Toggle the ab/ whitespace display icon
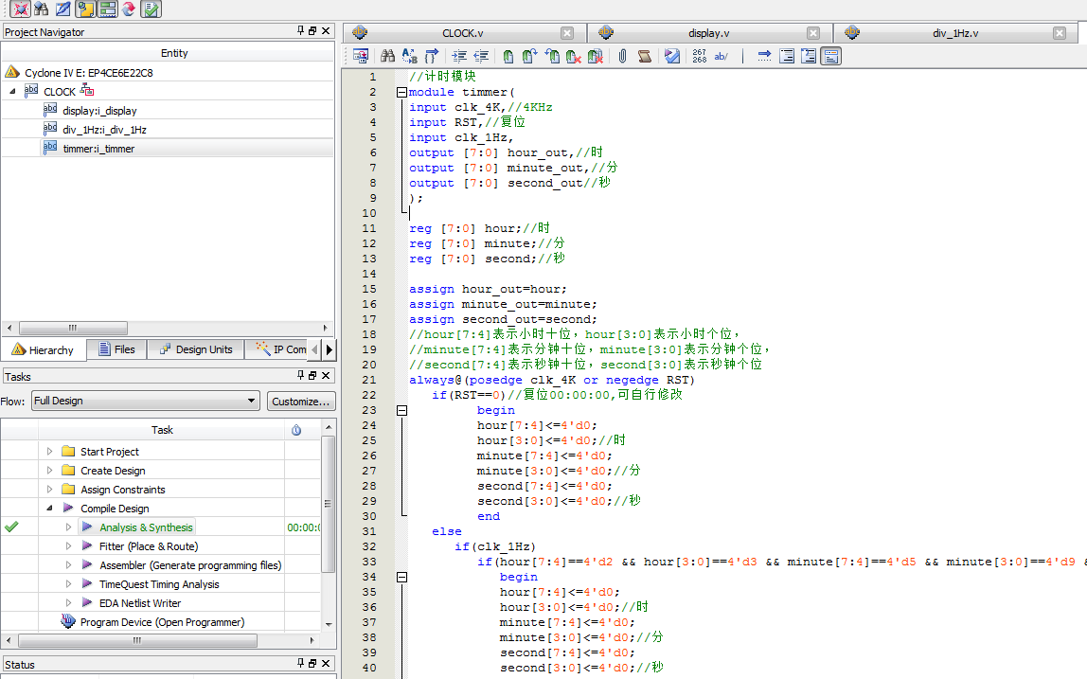 (721, 56)
